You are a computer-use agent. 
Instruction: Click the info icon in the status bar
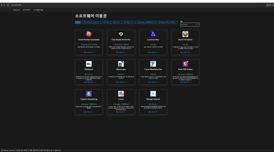point(2,150)
